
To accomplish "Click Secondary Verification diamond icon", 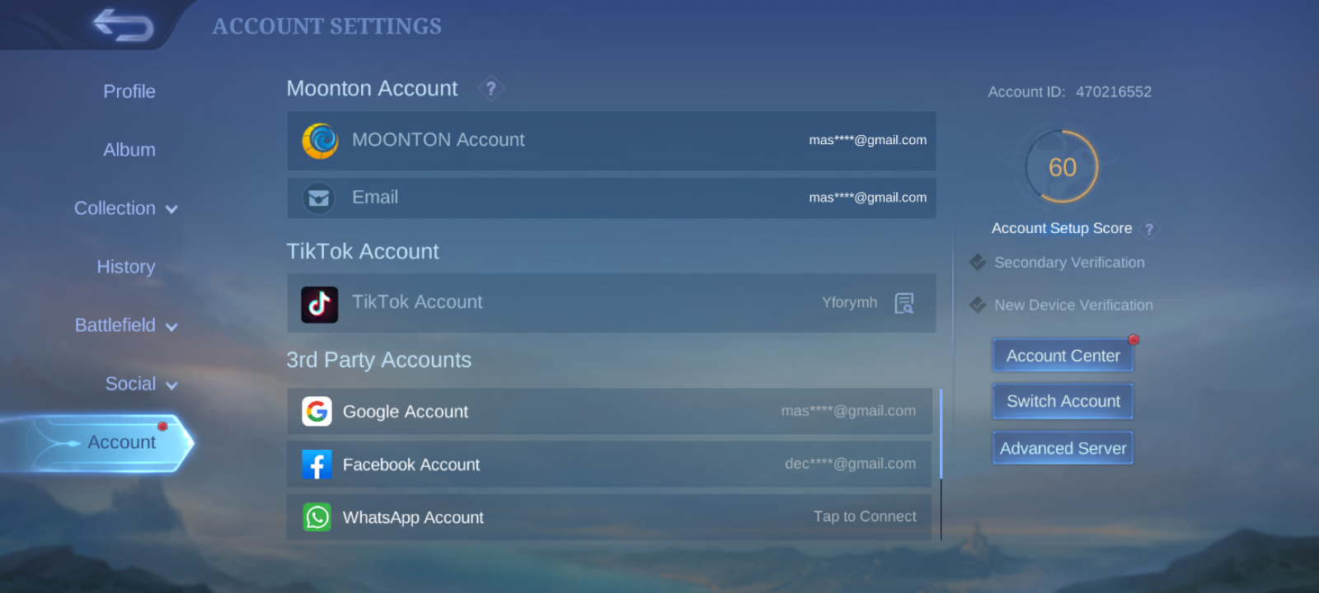I will (x=978, y=263).
